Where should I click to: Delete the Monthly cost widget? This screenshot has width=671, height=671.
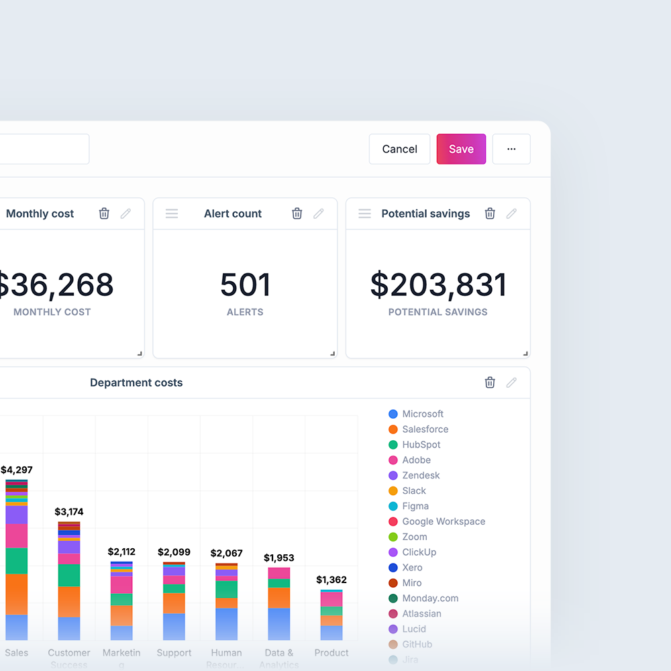pyautogui.click(x=104, y=213)
